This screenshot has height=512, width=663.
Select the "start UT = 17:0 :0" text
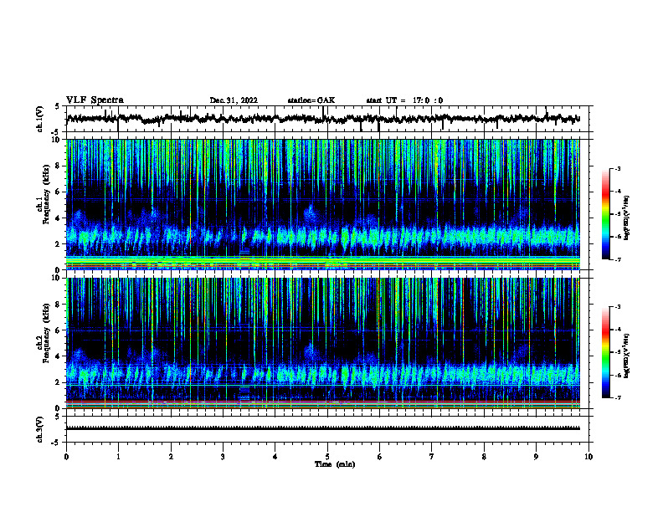(x=404, y=100)
